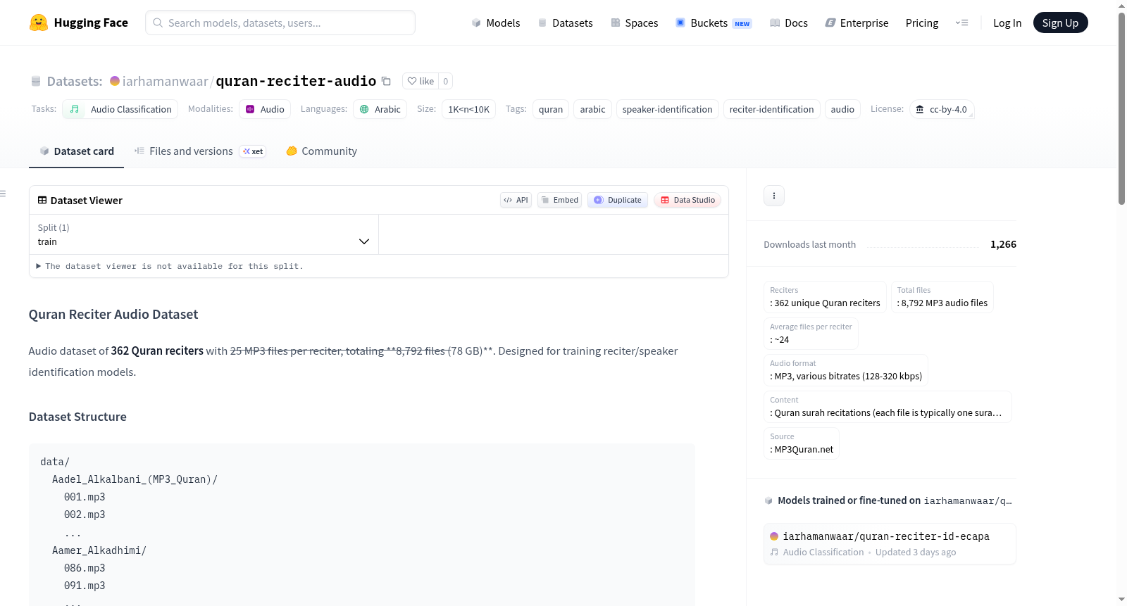Screen dimensions: 1127x606
Task: Click the Arabic language tag
Action: tap(380, 109)
